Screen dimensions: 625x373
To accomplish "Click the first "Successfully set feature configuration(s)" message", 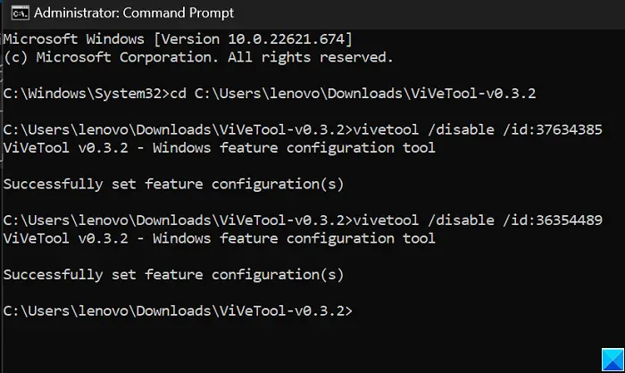I will tap(173, 185).
